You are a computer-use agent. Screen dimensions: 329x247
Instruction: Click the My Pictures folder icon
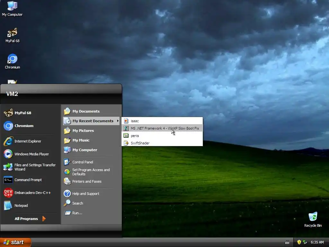pos(67,131)
